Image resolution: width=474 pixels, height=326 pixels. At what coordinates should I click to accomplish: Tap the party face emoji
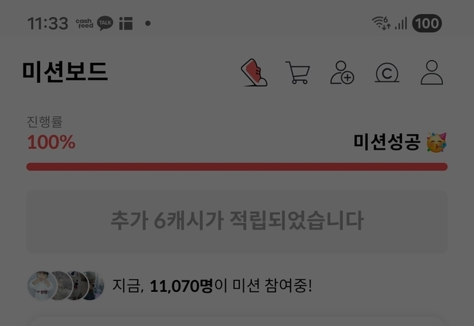(436, 142)
